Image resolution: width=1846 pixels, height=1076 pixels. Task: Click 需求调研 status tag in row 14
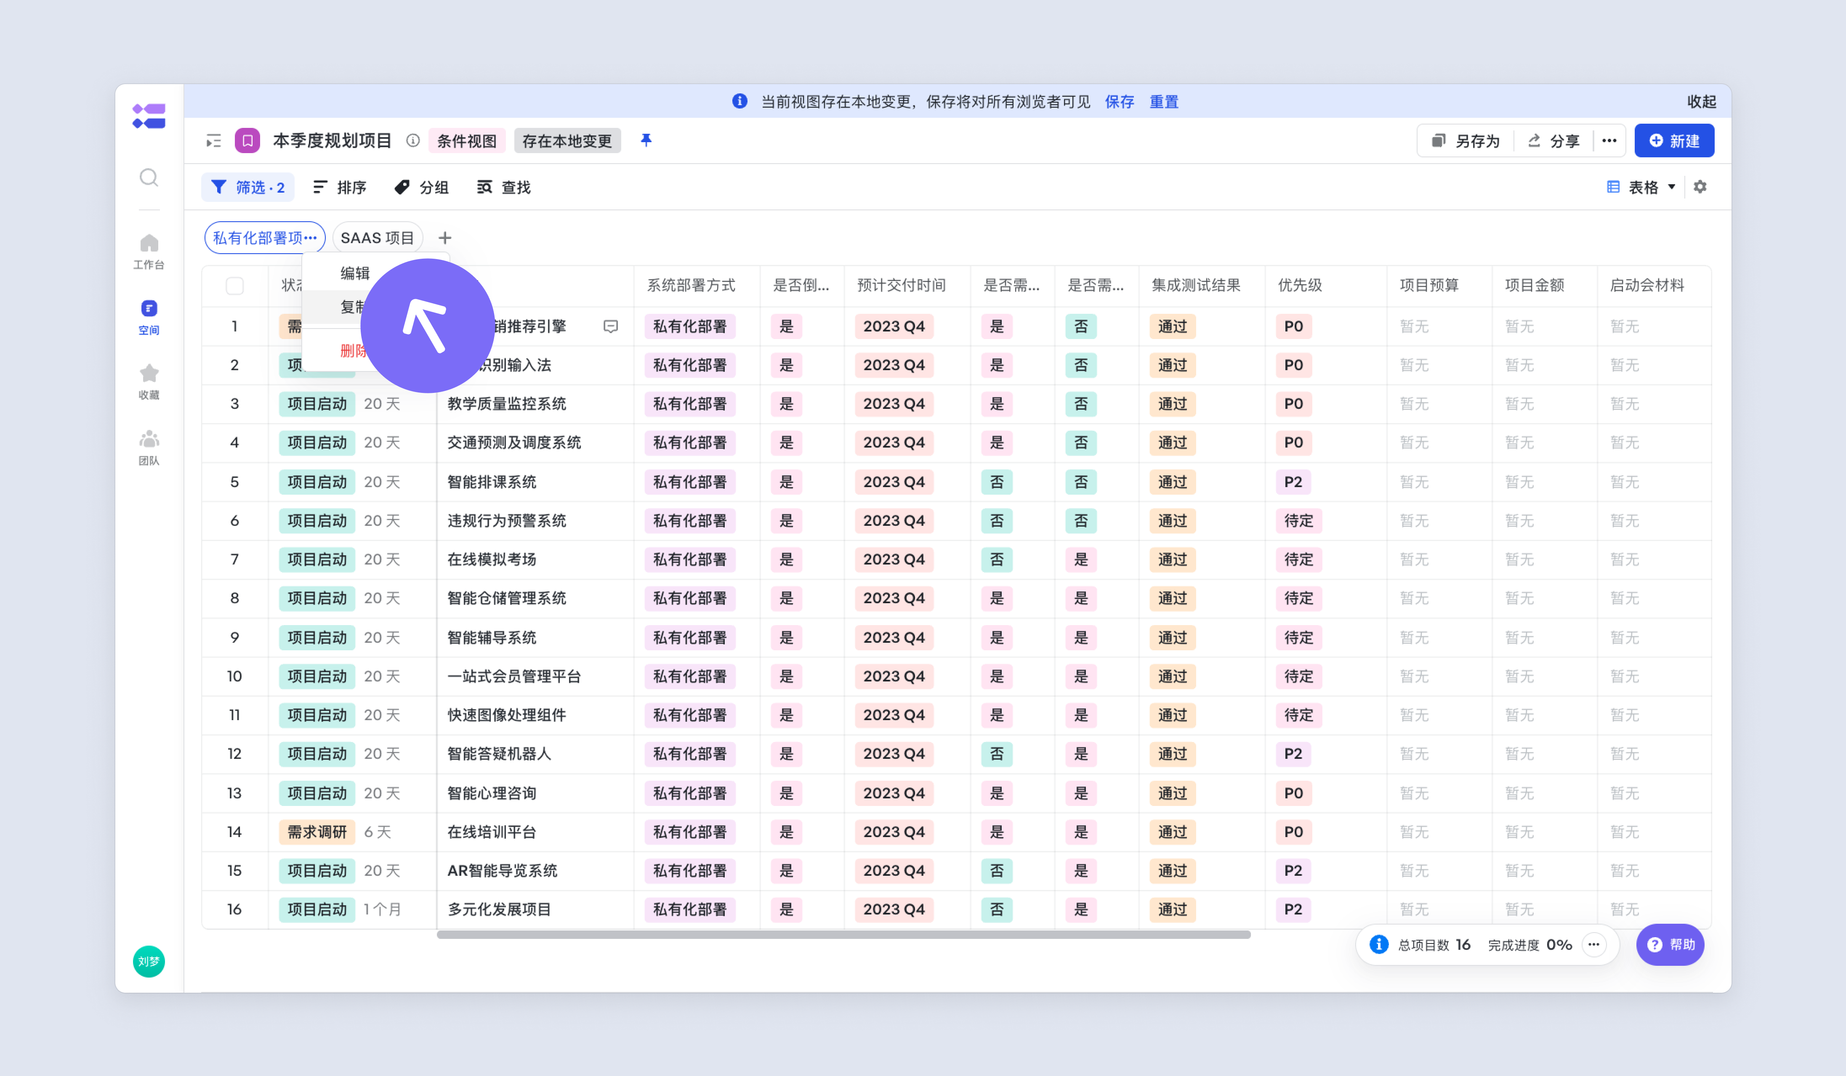click(x=317, y=832)
